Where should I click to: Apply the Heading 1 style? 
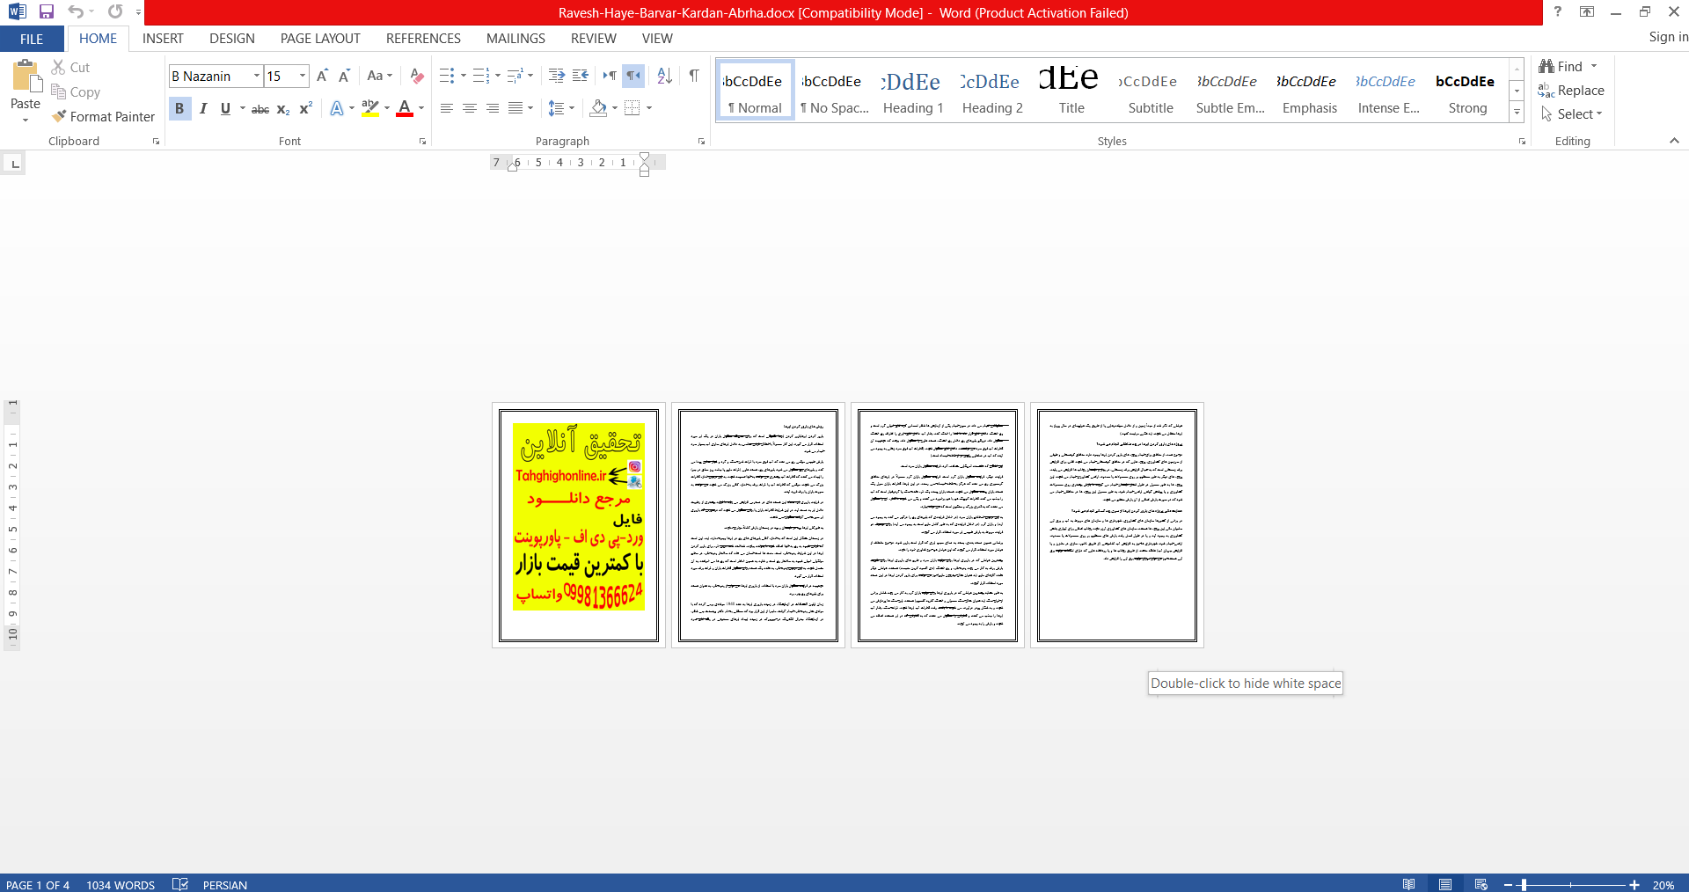click(913, 91)
